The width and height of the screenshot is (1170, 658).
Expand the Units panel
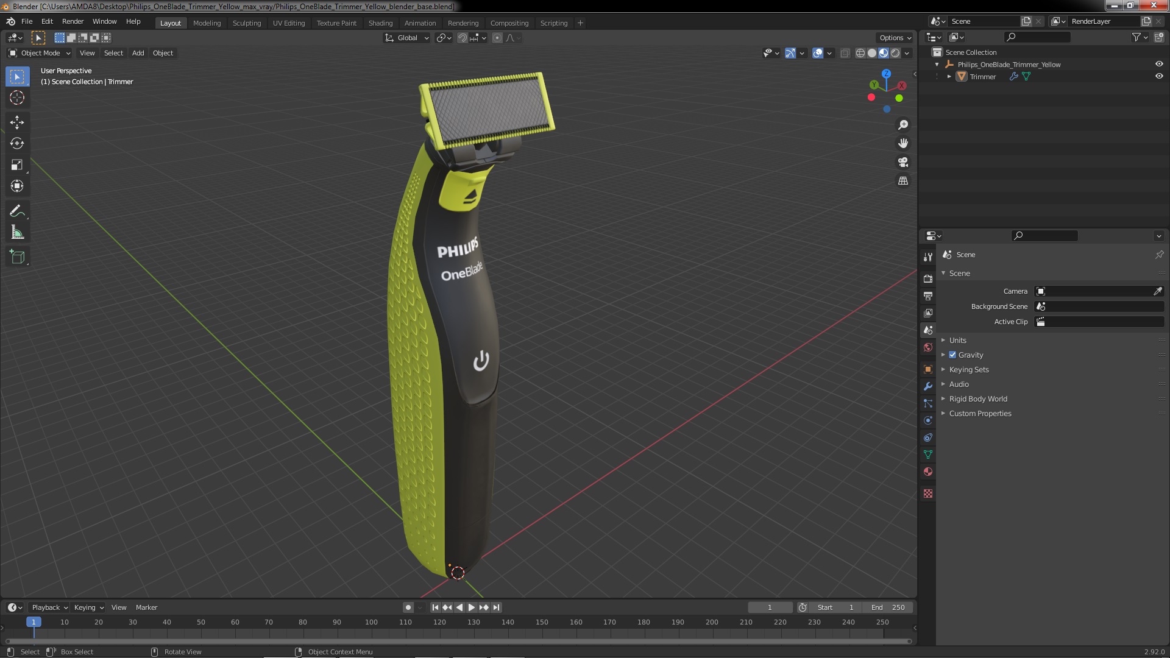pyautogui.click(x=957, y=341)
